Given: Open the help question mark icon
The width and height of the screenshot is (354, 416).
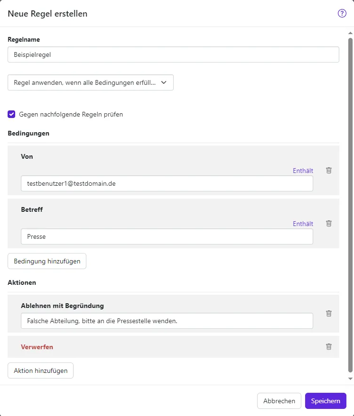Looking at the screenshot, I should 342,13.
